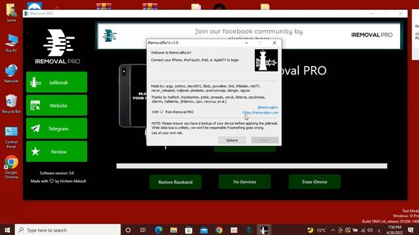Open the network icon in system tray
Viewport: 419px width, 235px height.
pos(363,230)
